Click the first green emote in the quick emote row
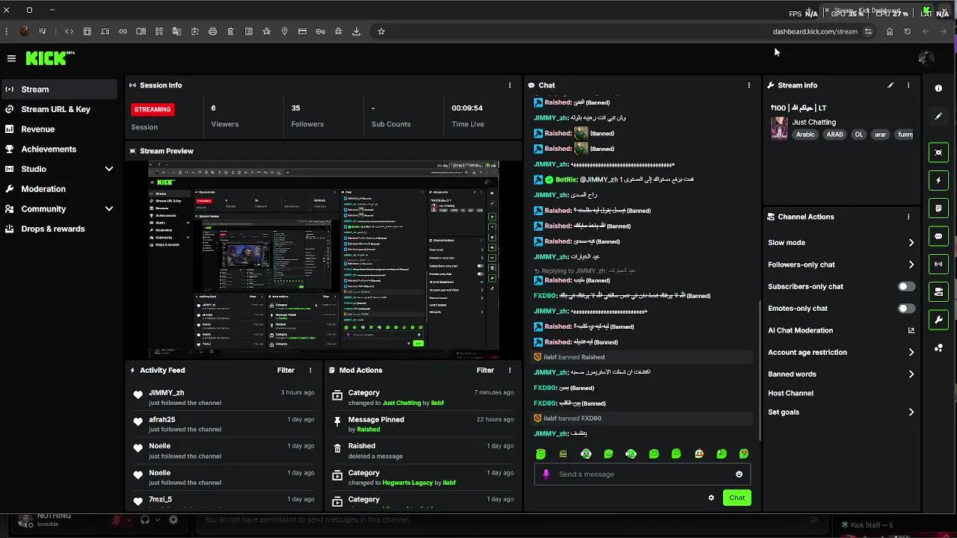957x538 pixels. coord(541,454)
